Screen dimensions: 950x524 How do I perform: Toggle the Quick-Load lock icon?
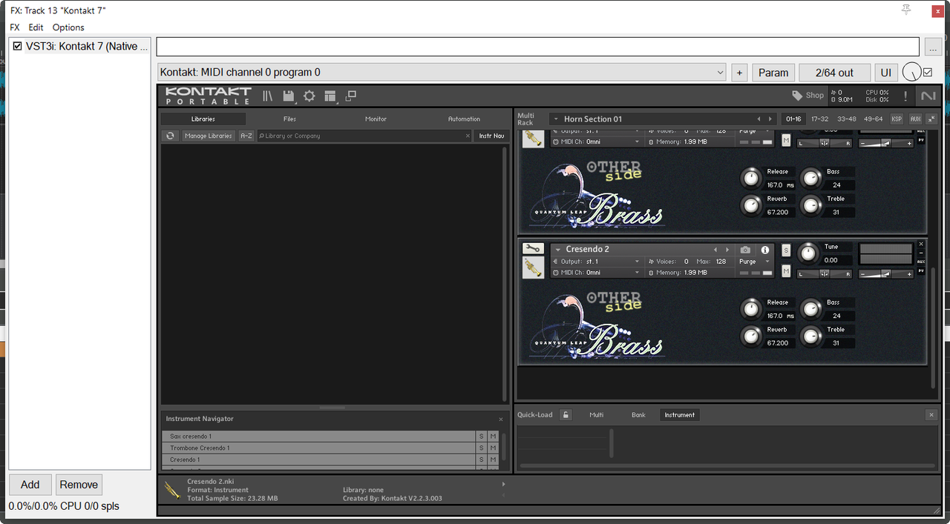pos(566,415)
